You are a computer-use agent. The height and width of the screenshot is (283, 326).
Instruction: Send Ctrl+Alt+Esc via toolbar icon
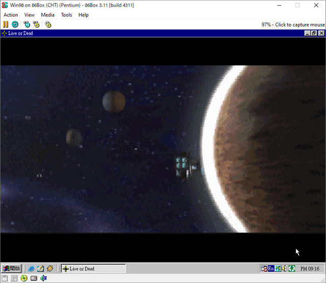click(36, 24)
